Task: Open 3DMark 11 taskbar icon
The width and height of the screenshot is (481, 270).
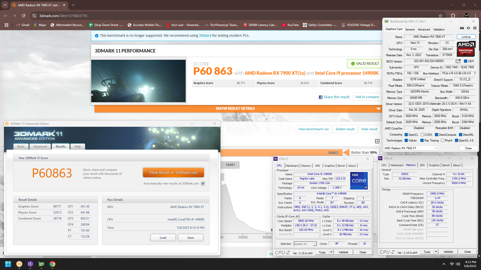Action: pos(19,264)
